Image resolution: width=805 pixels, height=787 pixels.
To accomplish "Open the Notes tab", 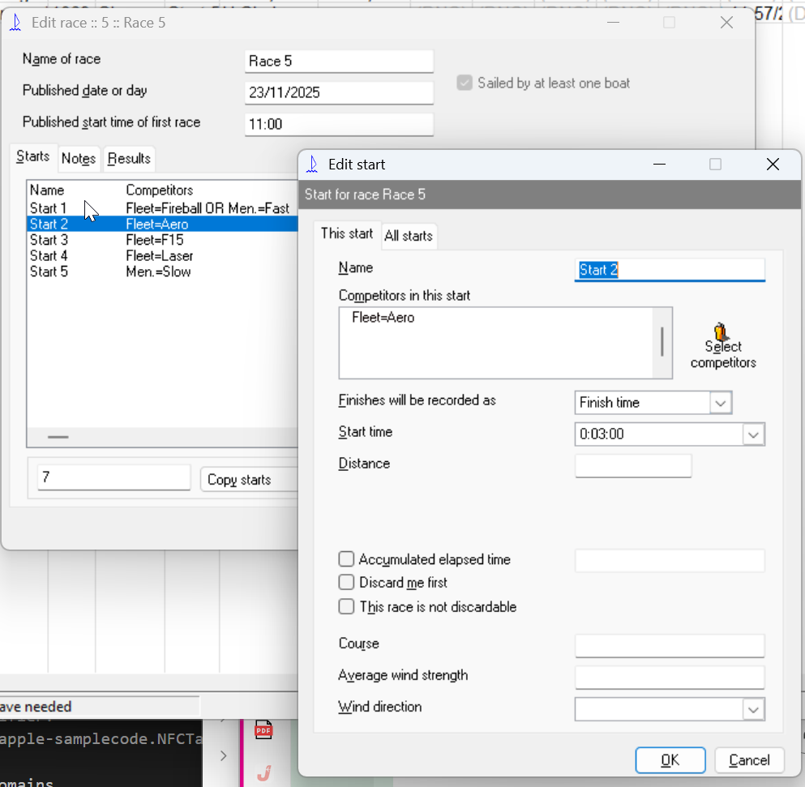I will tap(79, 159).
